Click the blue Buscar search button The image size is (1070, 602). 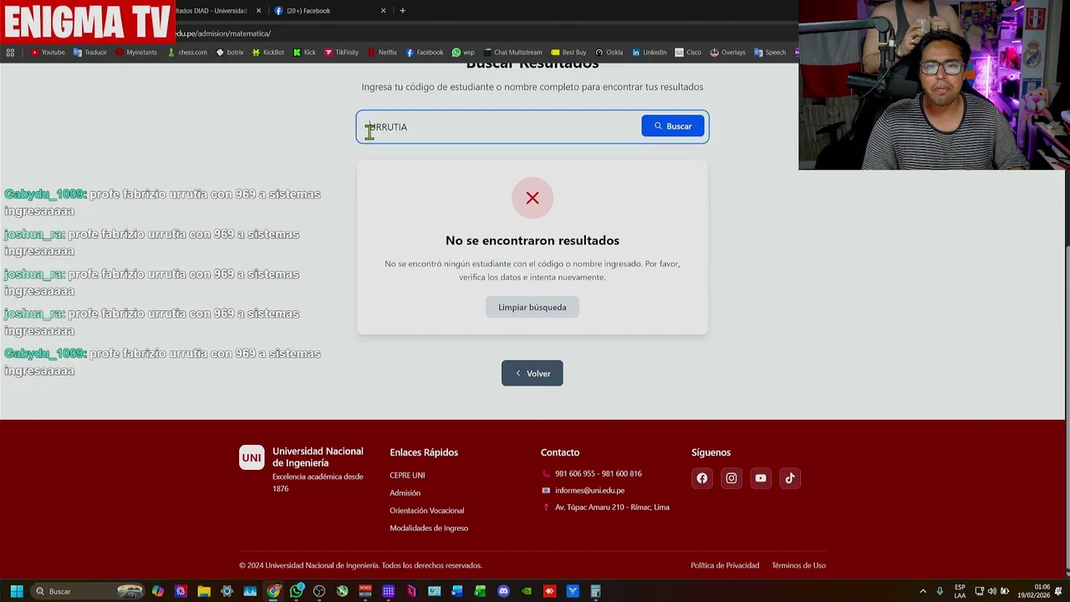[x=673, y=126]
